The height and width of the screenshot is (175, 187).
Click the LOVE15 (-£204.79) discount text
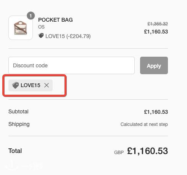[68, 36]
